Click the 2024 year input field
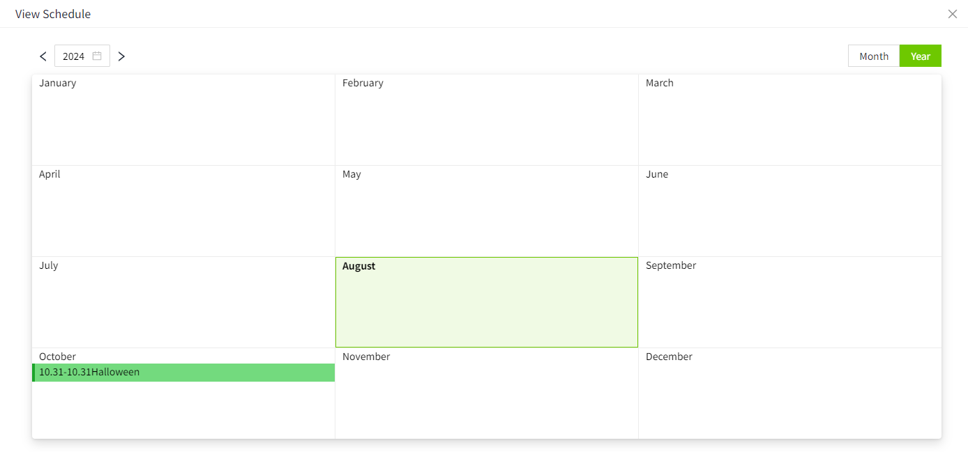 (x=74, y=56)
